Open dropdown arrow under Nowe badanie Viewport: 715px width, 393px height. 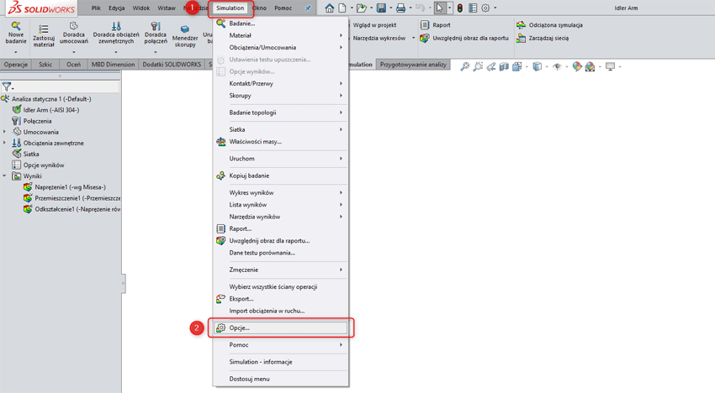click(16, 52)
